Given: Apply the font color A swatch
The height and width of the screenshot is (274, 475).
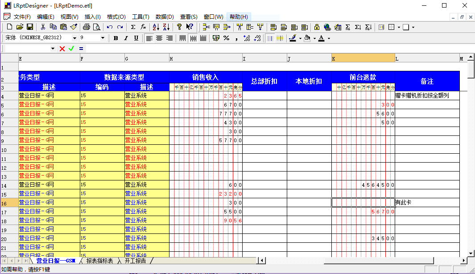Looking at the screenshot, I should (322, 38).
